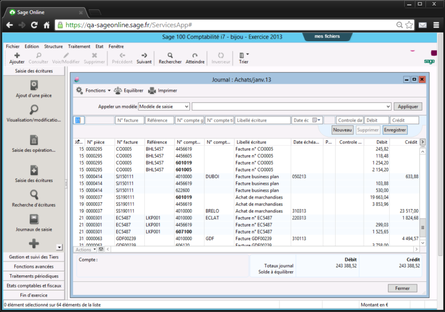Screen dimensions: 445x312
Task: Click the Consulter magnifier icon
Action: pyautogui.click(x=38, y=55)
